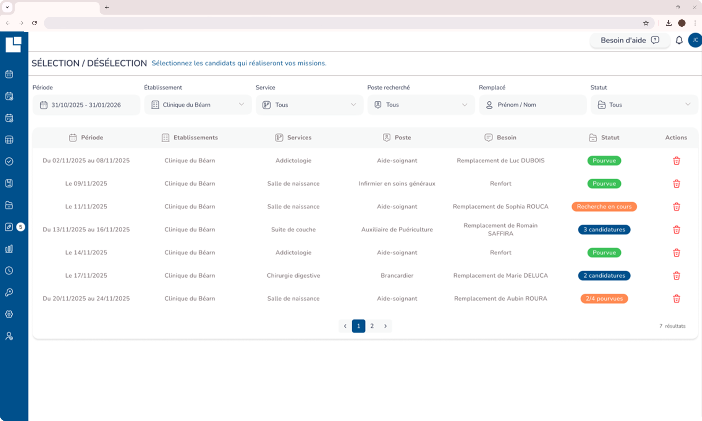The height and width of the screenshot is (421, 702).
Task: Open the key icon in sidebar
Action: point(9,293)
